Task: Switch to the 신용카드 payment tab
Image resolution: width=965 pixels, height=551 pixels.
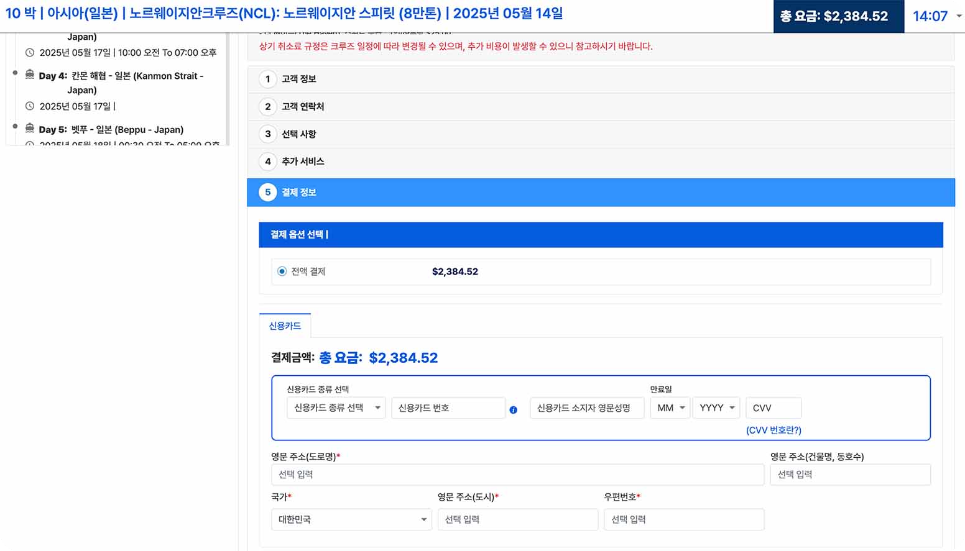Action: (x=285, y=325)
